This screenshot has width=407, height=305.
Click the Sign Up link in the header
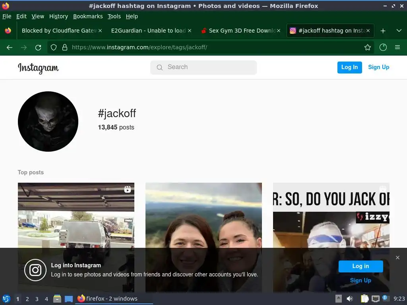pos(378,67)
